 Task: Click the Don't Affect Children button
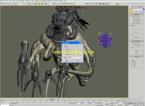click(x=137, y=45)
